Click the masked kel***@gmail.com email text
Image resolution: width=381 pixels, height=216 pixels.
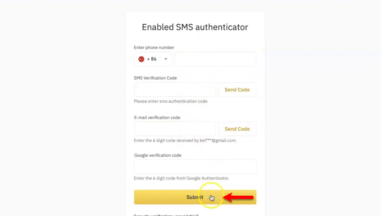(x=218, y=140)
